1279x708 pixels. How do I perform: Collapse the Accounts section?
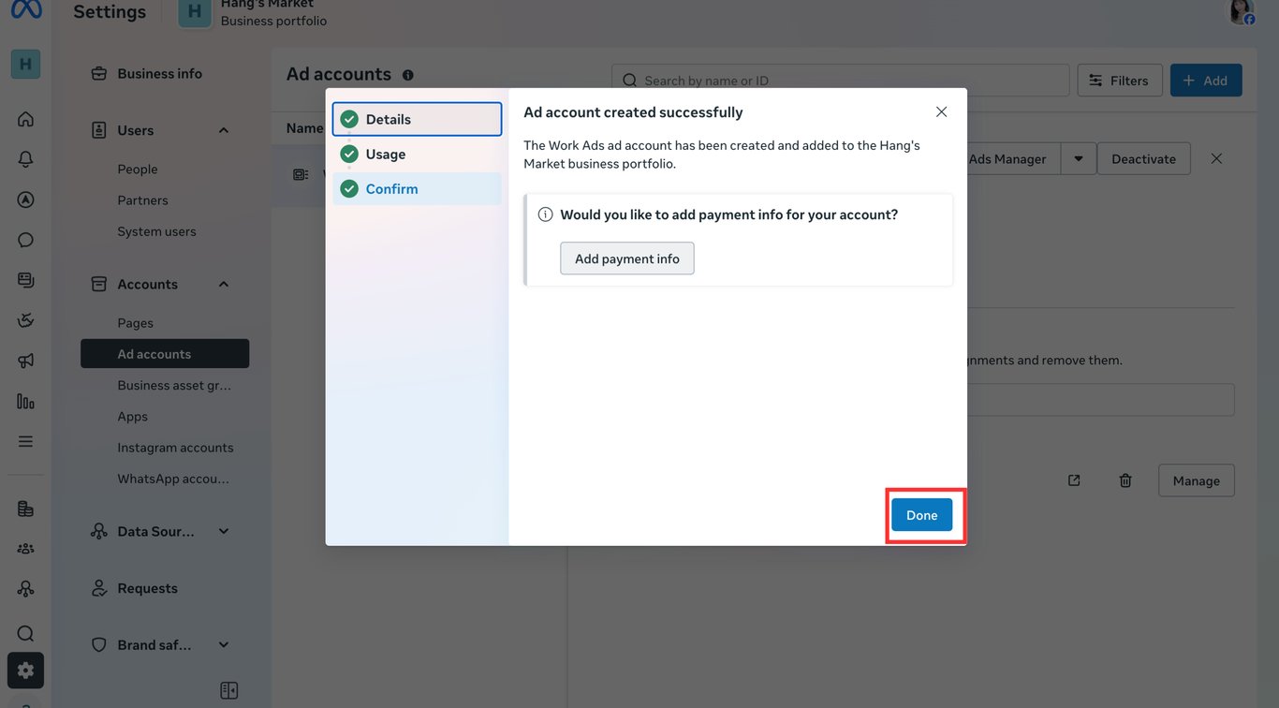(x=224, y=284)
